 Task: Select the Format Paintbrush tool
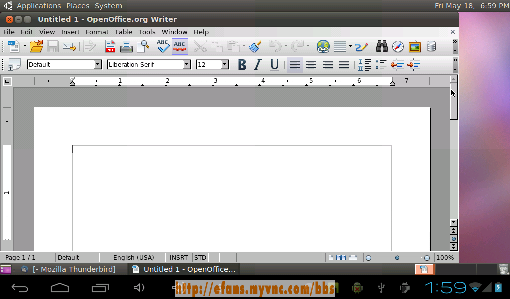pyautogui.click(x=255, y=46)
